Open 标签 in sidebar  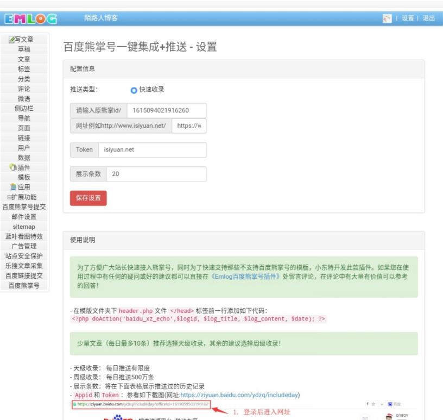[x=24, y=69]
